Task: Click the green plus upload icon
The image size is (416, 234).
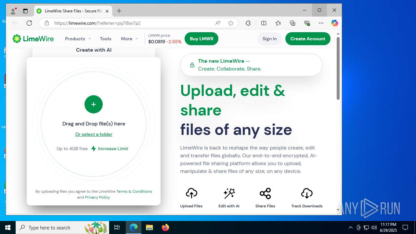Action: pyautogui.click(x=94, y=104)
